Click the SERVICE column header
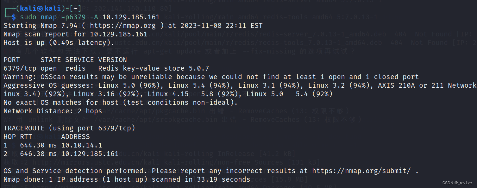Image resolution: width=477 pixels, height=188 pixels. point(79,60)
